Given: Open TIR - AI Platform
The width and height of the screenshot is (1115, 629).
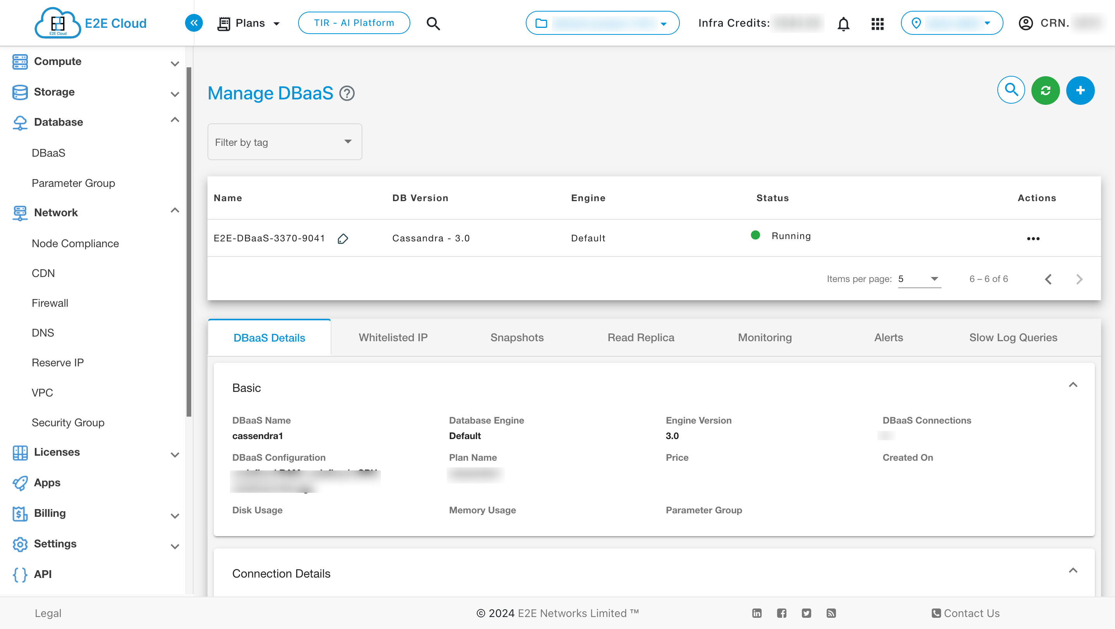Looking at the screenshot, I should [354, 23].
